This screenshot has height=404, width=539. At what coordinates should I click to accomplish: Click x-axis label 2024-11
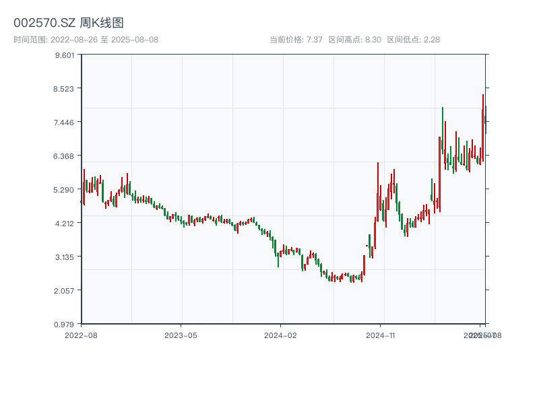[380, 335]
